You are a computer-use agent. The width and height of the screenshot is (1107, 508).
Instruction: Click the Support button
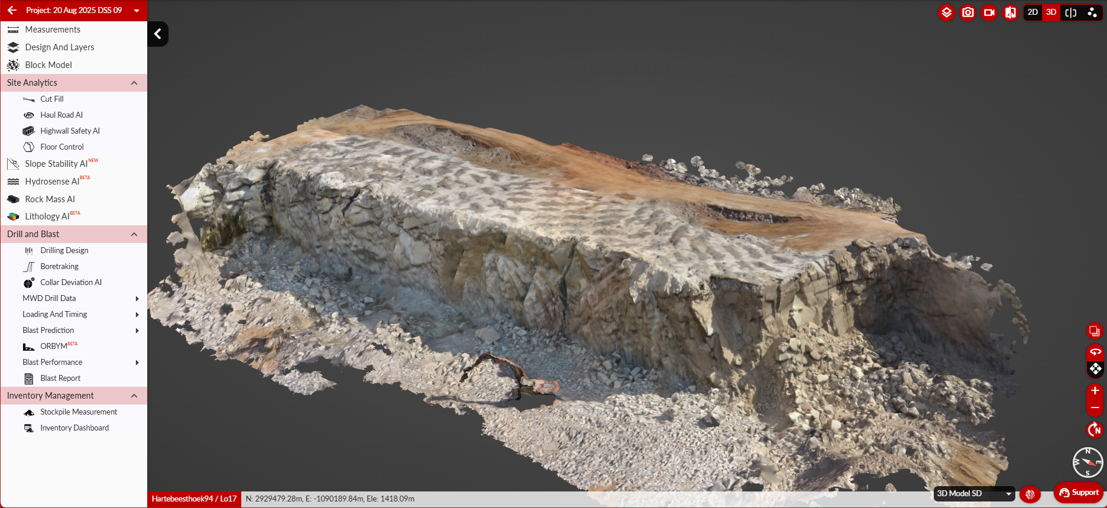click(1079, 493)
